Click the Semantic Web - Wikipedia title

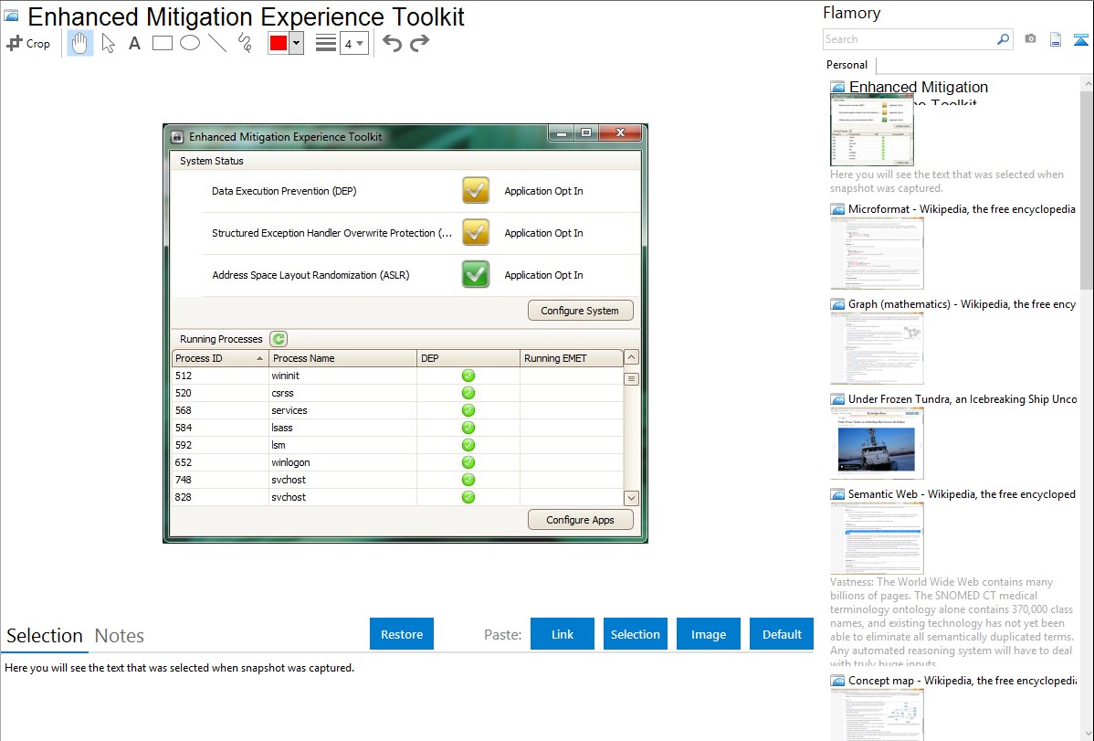click(x=962, y=493)
